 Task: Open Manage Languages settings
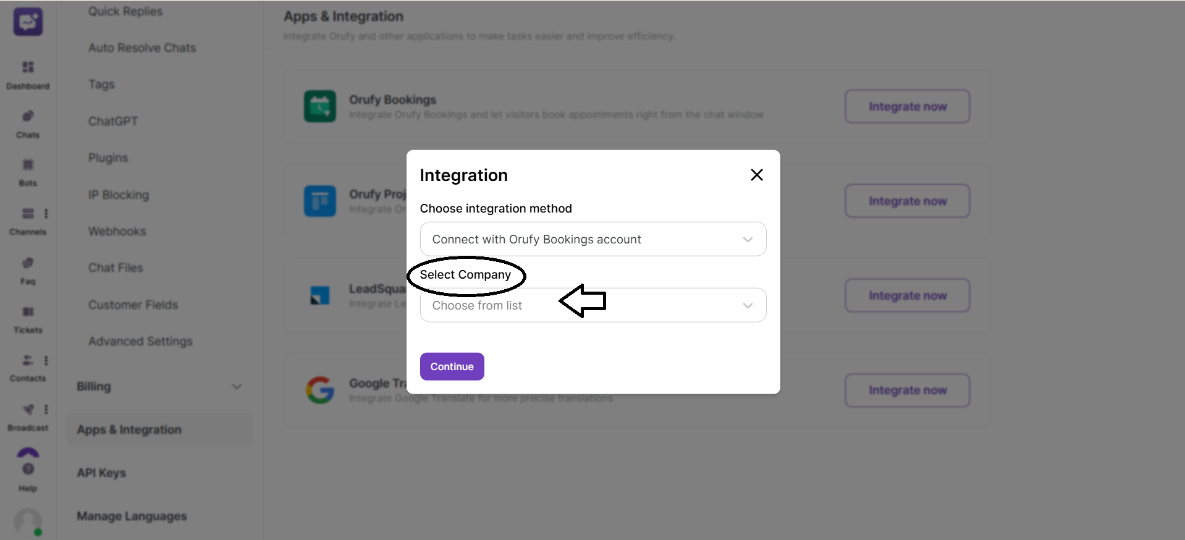(131, 516)
